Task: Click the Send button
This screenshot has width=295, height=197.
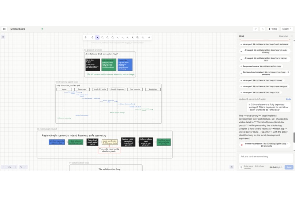Action: 289,167
